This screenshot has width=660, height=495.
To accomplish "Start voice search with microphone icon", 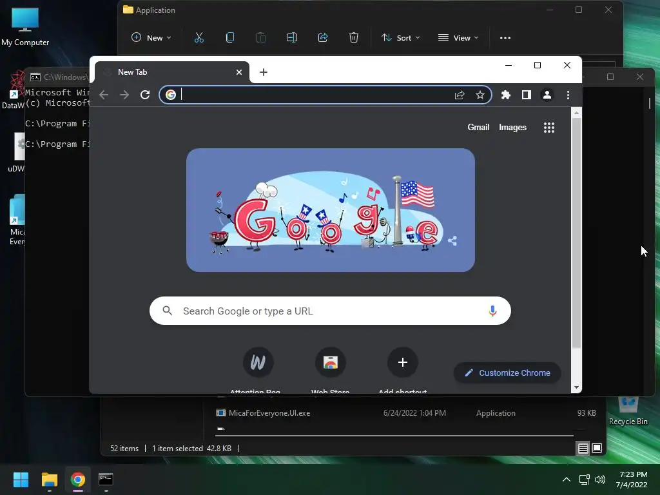I will [x=492, y=311].
